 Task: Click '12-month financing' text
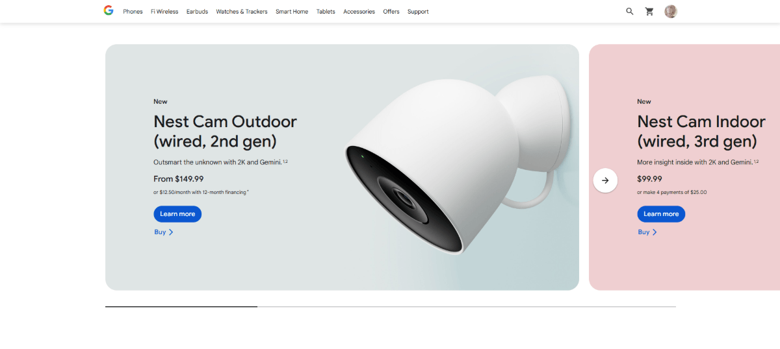click(x=224, y=192)
